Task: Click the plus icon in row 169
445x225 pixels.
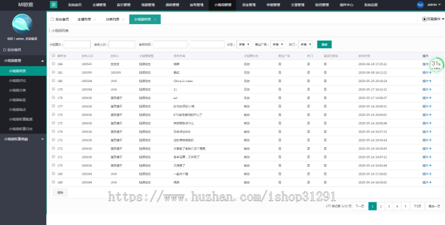Action: coord(430,174)
